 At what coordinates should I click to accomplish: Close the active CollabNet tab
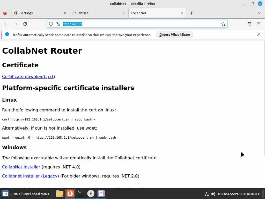(182, 13)
